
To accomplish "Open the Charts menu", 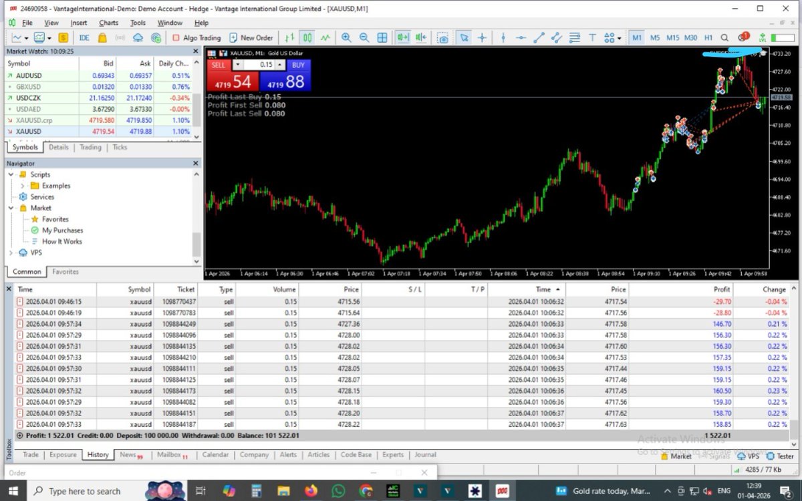I will pyautogui.click(x=108, y=23).
